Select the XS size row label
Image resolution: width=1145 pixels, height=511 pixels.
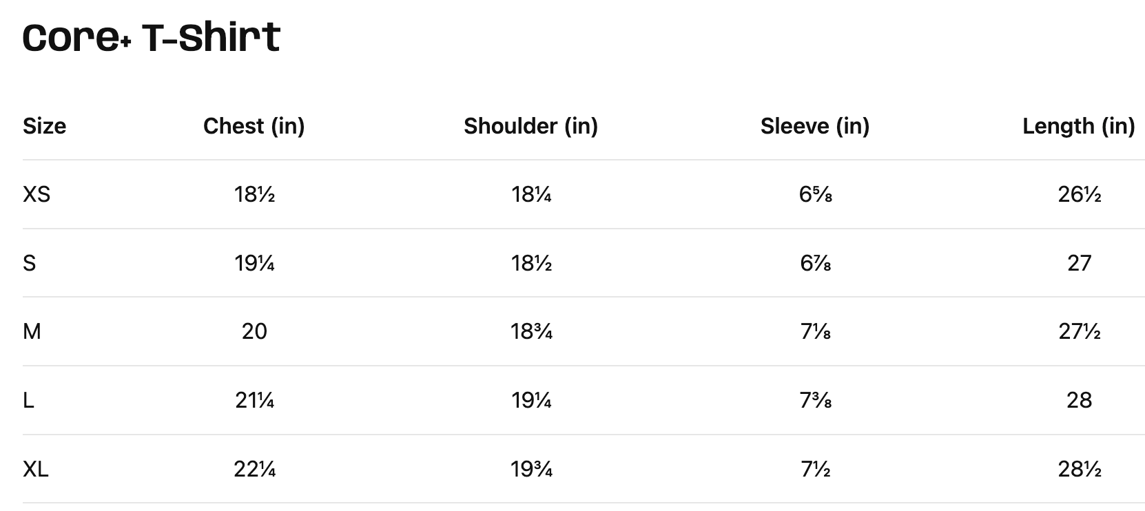pyautogui.click(x=37, y=195)
